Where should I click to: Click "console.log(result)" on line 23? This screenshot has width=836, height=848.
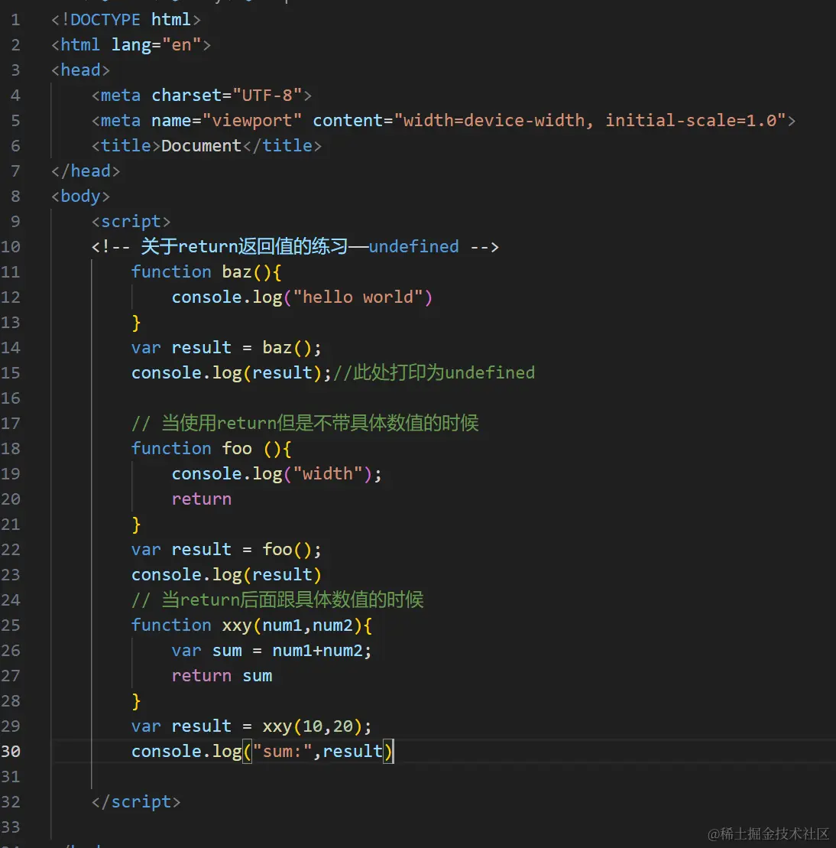point(226,575)
